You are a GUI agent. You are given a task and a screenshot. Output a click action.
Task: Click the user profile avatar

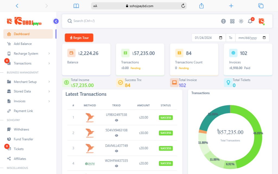point(261,21)
